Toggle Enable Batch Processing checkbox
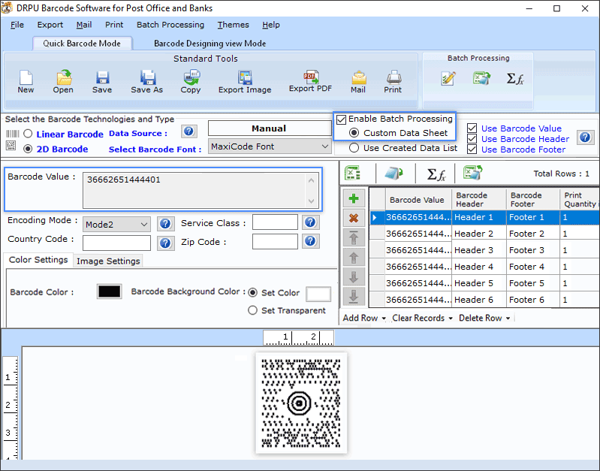This screenshot has height=471, width=600. [342, 119]
